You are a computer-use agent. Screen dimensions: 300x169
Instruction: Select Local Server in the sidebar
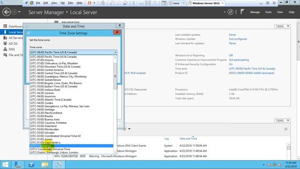pos(13,32)
